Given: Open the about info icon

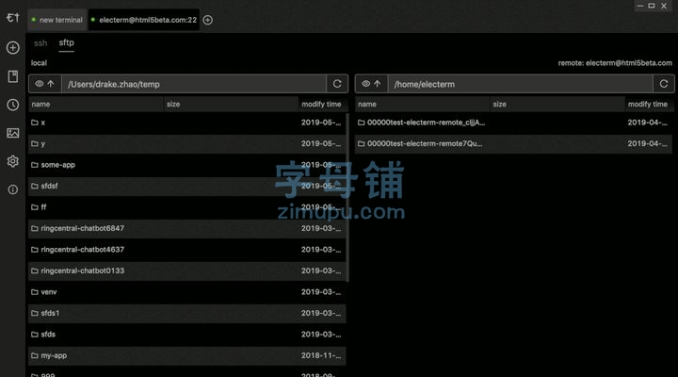Looking at the screenshot, I should coord(12,189).
